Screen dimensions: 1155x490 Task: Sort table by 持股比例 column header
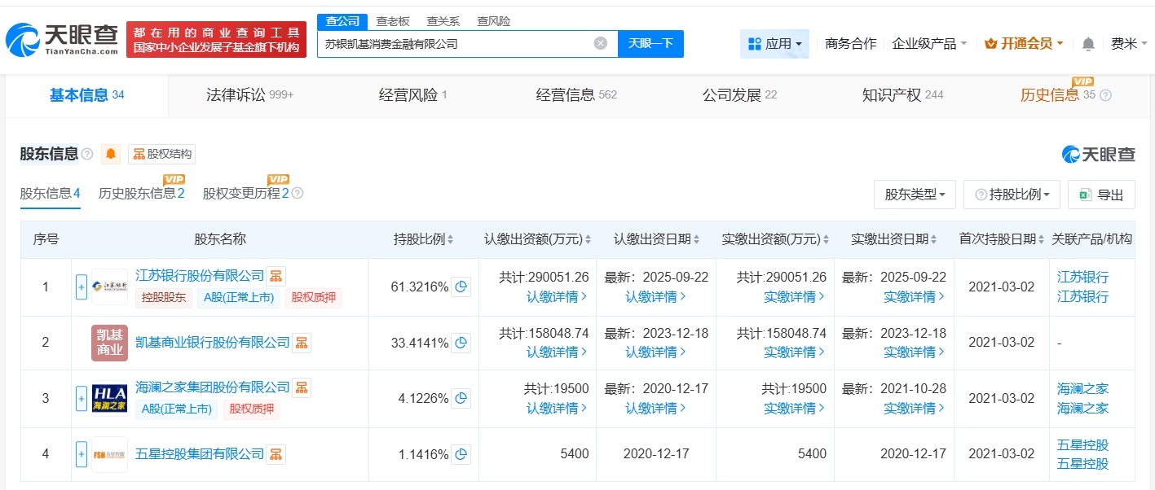pyautogui.click(x=423, y=239)
